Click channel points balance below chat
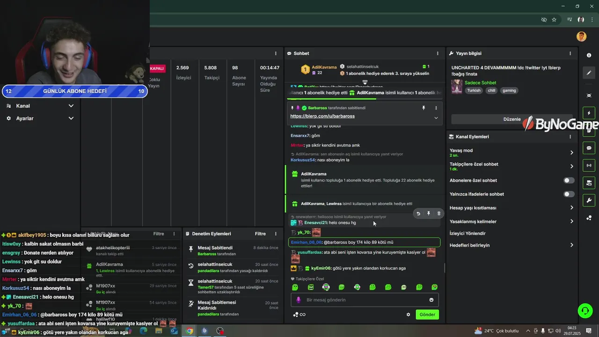The image size is (599, 337). 299,315
